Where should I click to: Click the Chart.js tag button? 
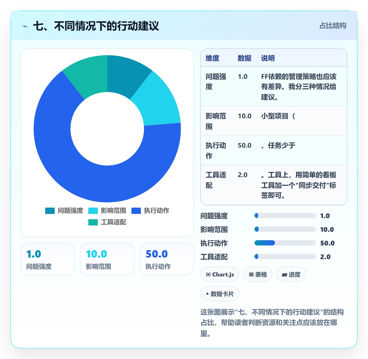220,274
